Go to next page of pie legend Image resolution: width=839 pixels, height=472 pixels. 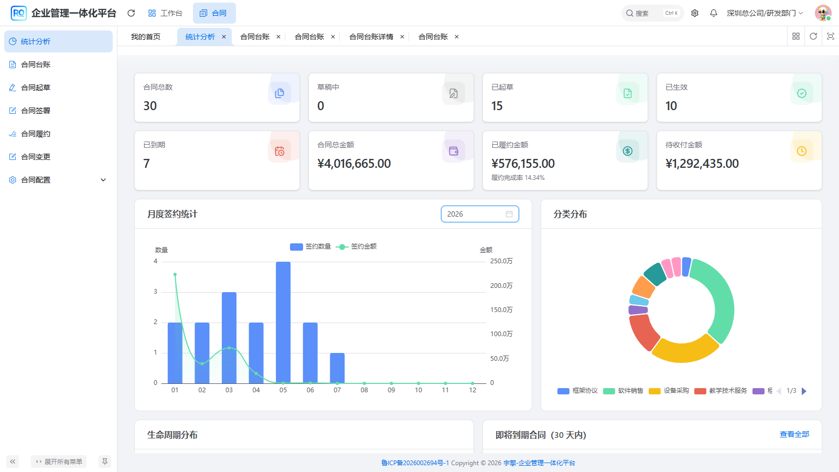click(804, 391)
